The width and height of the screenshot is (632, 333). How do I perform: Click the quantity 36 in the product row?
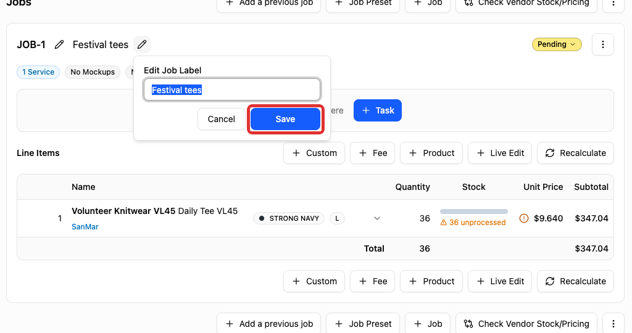[425, 218]
